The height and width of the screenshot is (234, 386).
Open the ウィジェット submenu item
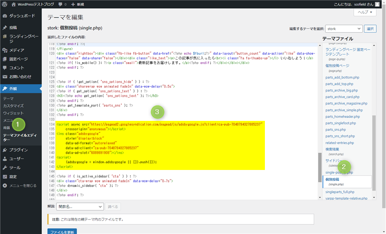14,113
